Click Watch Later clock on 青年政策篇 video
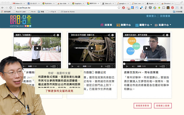Image resolution: width=184 pixels, height=115 pixels. coord(156,66)
